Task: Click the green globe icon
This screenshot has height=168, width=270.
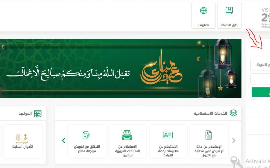Action: pyautogui.click(x=204, y=11)
